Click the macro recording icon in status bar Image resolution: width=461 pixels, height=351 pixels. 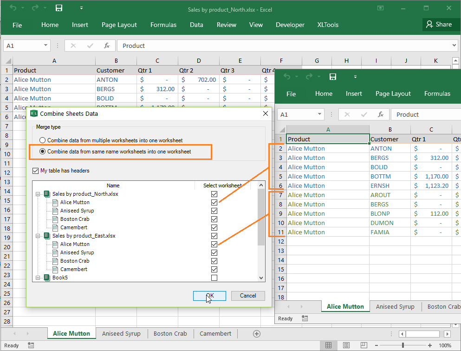point(31,345)
